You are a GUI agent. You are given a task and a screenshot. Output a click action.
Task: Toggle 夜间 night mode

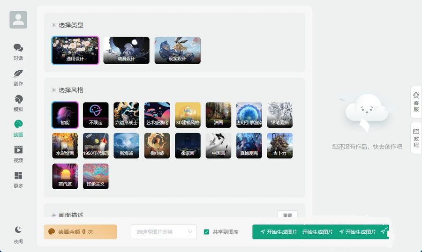point(18,230)
